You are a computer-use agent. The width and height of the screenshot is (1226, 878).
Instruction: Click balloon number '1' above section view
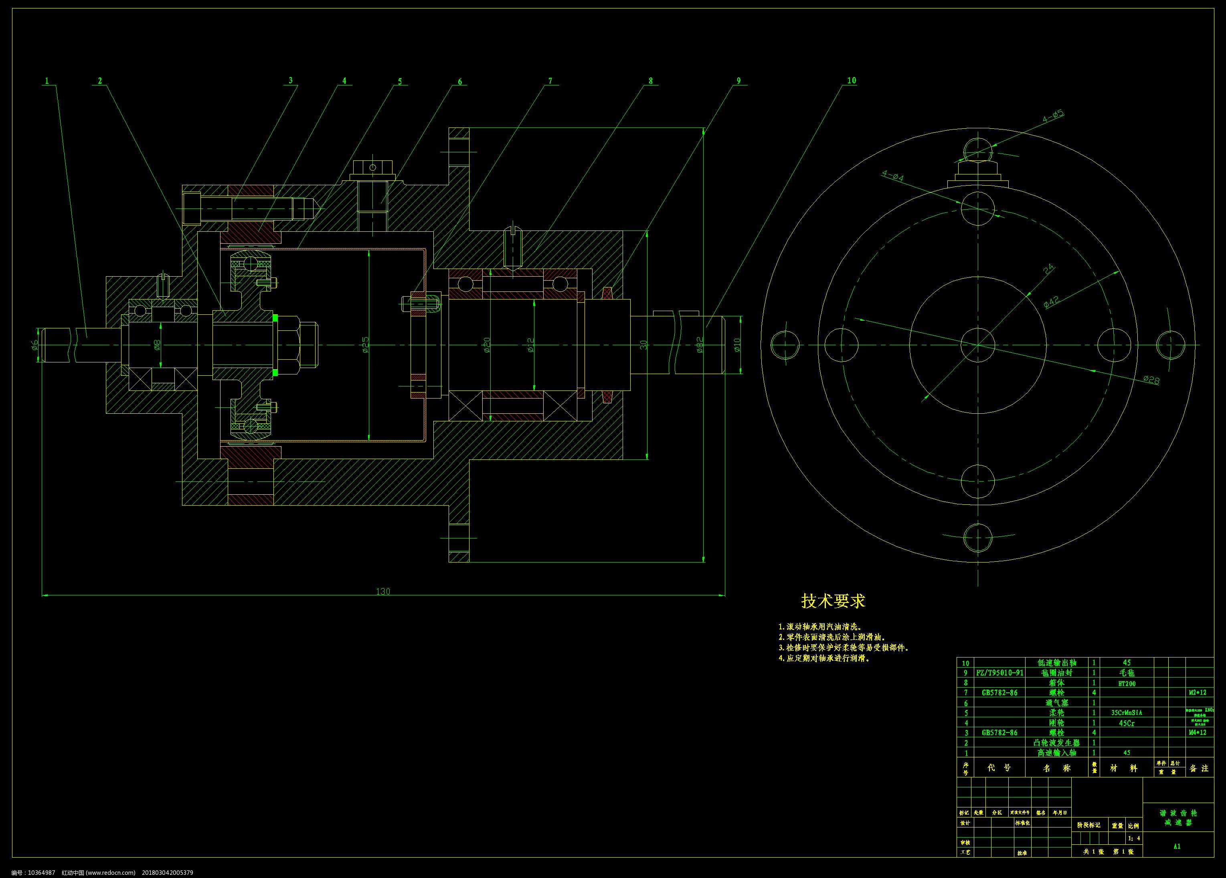pos(47,81)
